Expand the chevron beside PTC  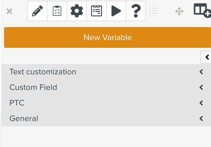201,103
